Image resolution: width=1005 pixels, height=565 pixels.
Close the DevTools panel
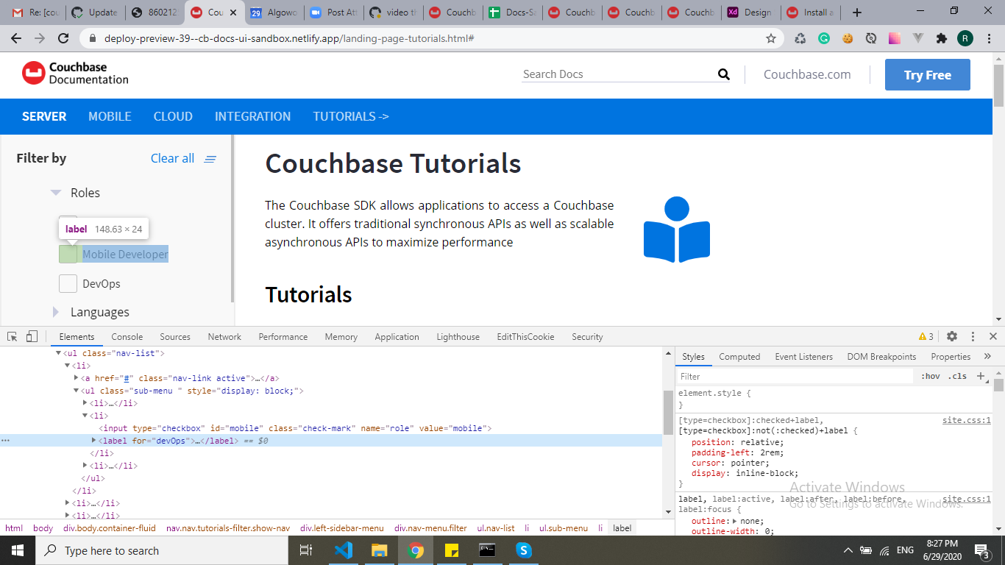click(x=992, y=336)
